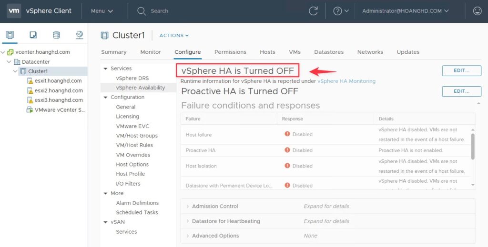Switch to the Datastores tab
Image resolution: width=488 pixels, height=247 pixels.
tap(329, 52)
